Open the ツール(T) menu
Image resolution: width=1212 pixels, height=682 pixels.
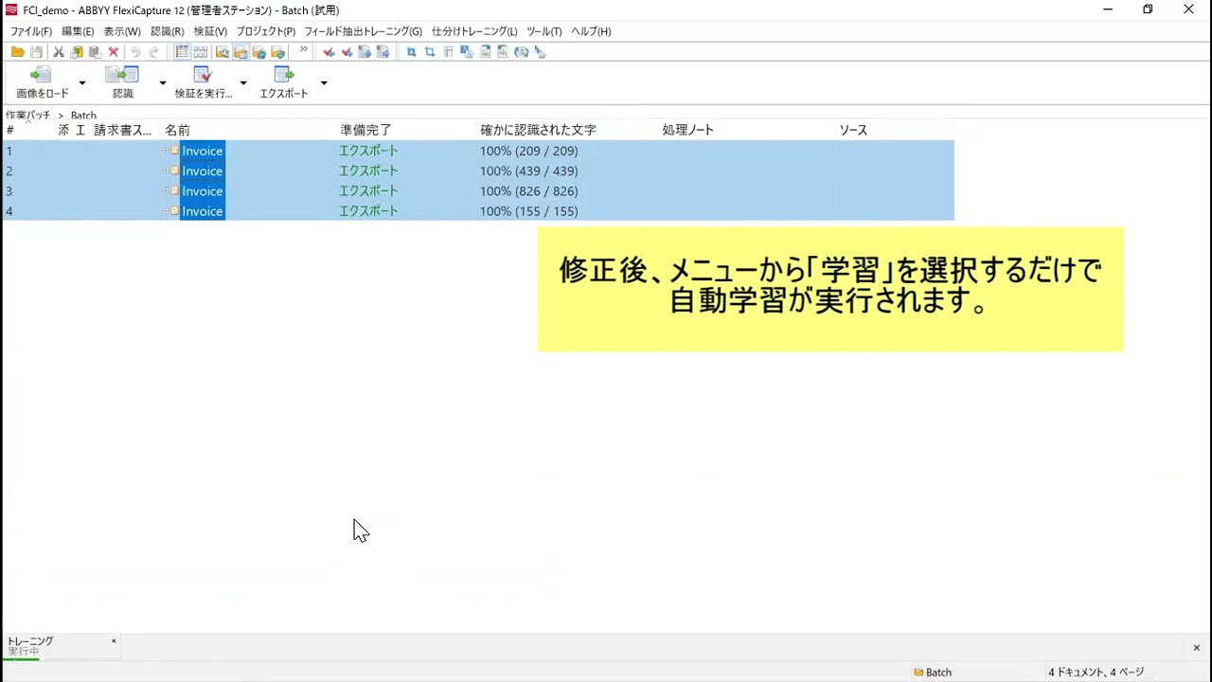[x=544, y=31]
